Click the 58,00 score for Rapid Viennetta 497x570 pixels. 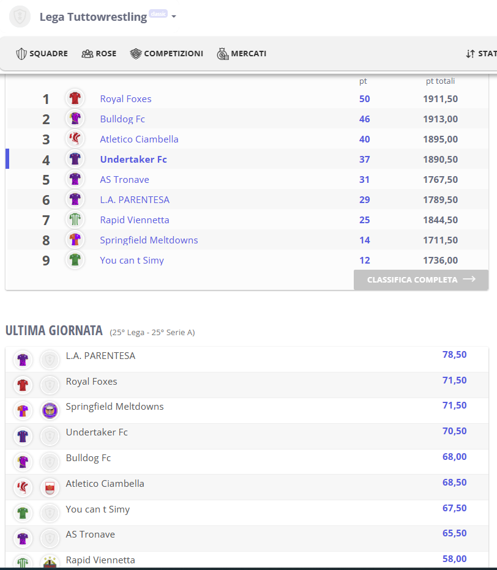454,559
